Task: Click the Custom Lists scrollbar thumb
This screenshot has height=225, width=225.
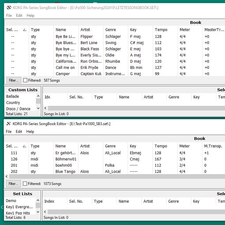Action: pyautogui.click(x=38, y=101)
